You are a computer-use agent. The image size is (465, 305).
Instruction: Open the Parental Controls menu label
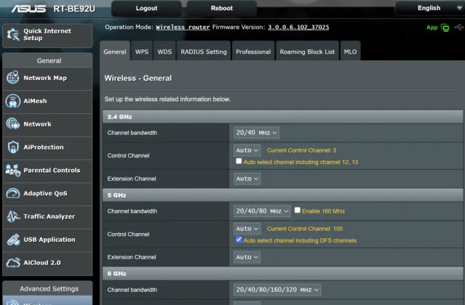(52, 170)
